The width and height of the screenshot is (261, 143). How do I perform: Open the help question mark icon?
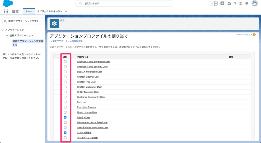coord(235,4)
